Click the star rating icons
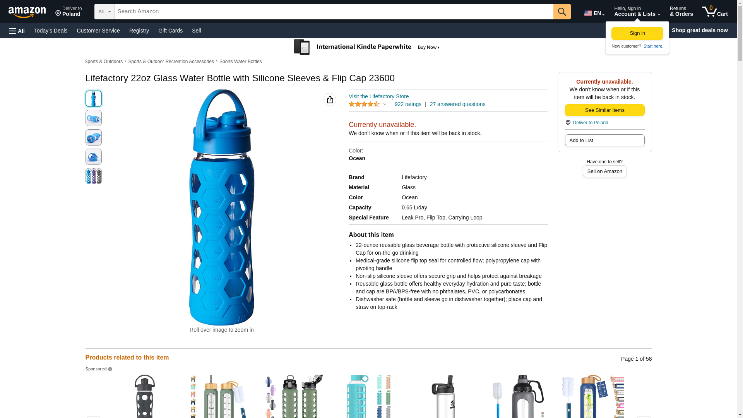The width and height of the screenshot is (743, 418). click(364, 104)
